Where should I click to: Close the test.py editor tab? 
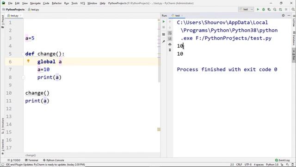pos(20,15)
